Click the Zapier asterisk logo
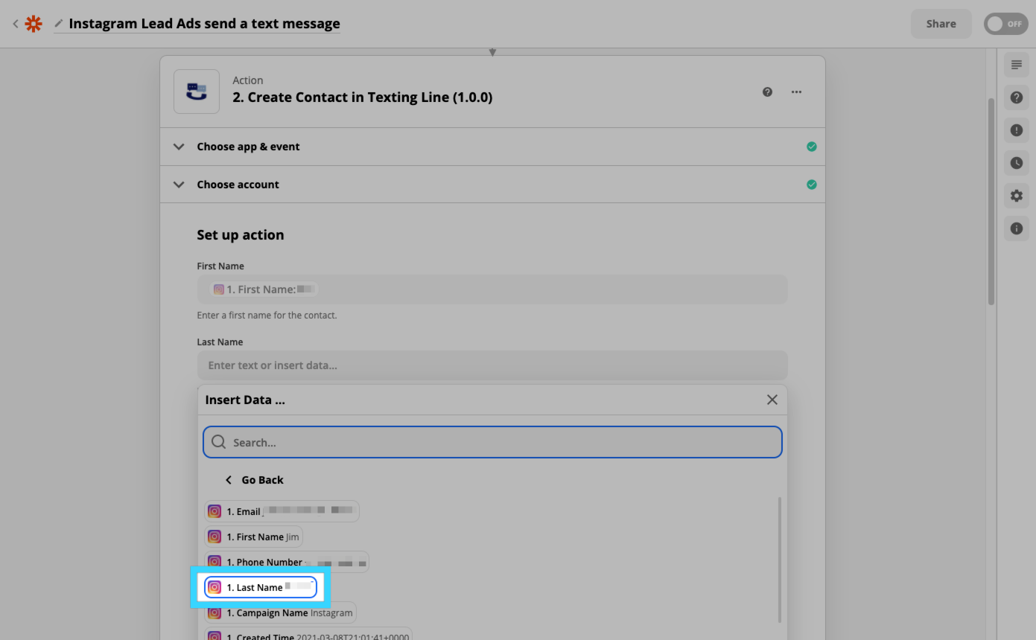 pos(33,23)
